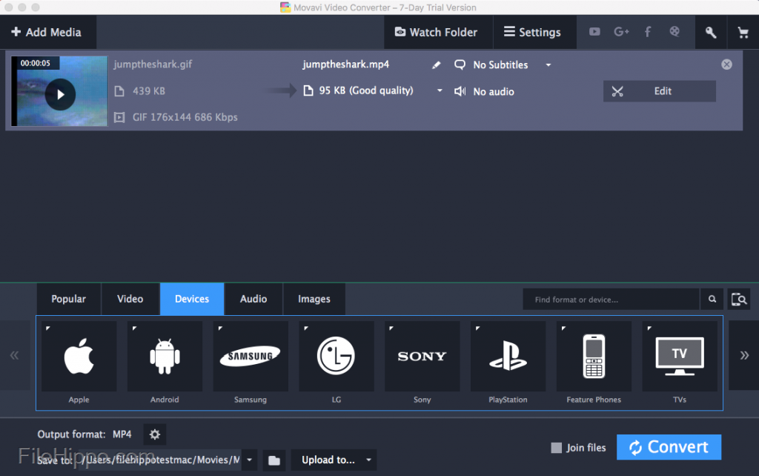
Task: Open the Google Plus icon
Action: click(621, 32)
